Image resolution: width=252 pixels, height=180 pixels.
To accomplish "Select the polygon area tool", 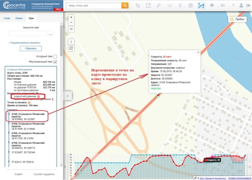I will [x=169, y=5].
